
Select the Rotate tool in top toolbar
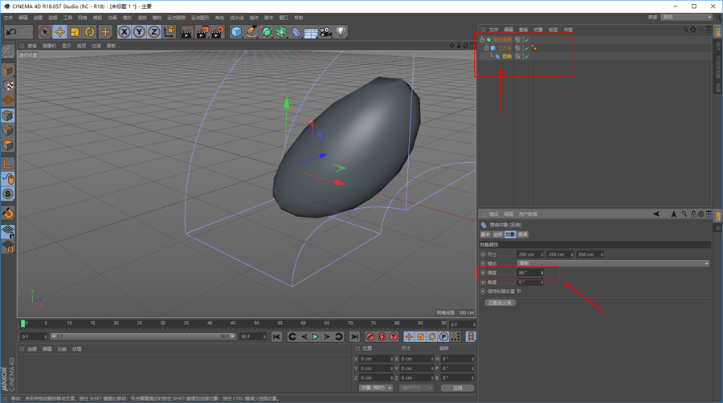89,32
